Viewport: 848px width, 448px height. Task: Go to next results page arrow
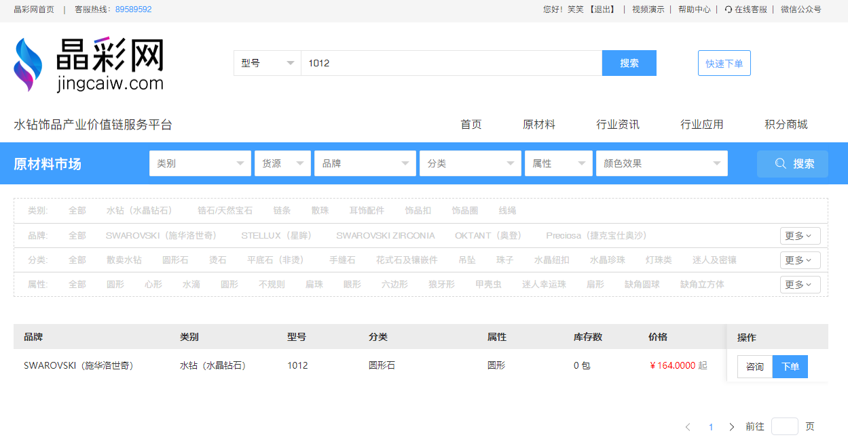(x=731, y=427)
